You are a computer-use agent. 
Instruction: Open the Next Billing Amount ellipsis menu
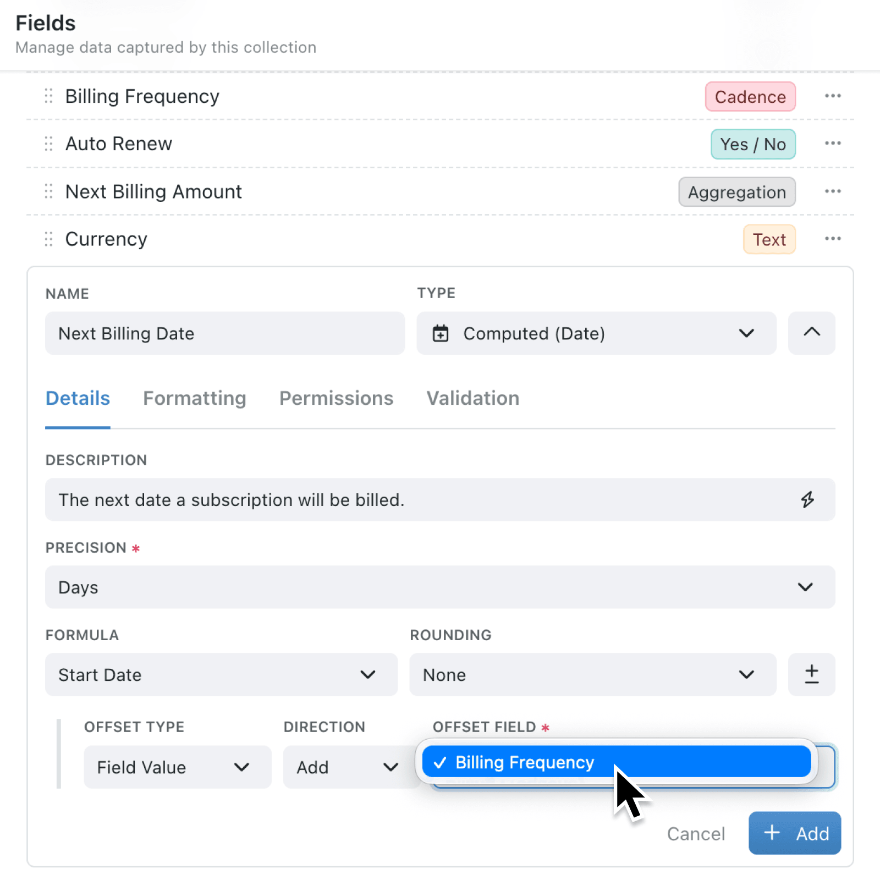(833, 191)
